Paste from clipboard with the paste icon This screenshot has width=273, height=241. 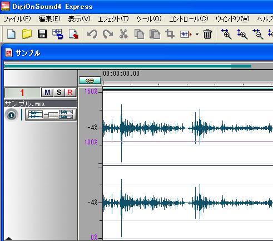tap(155, 34)
